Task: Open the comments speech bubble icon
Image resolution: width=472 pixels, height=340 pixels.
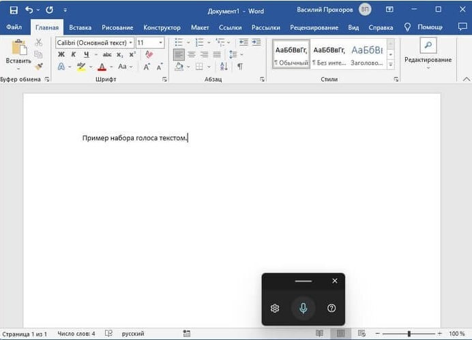Action: (x=462, y=27)
